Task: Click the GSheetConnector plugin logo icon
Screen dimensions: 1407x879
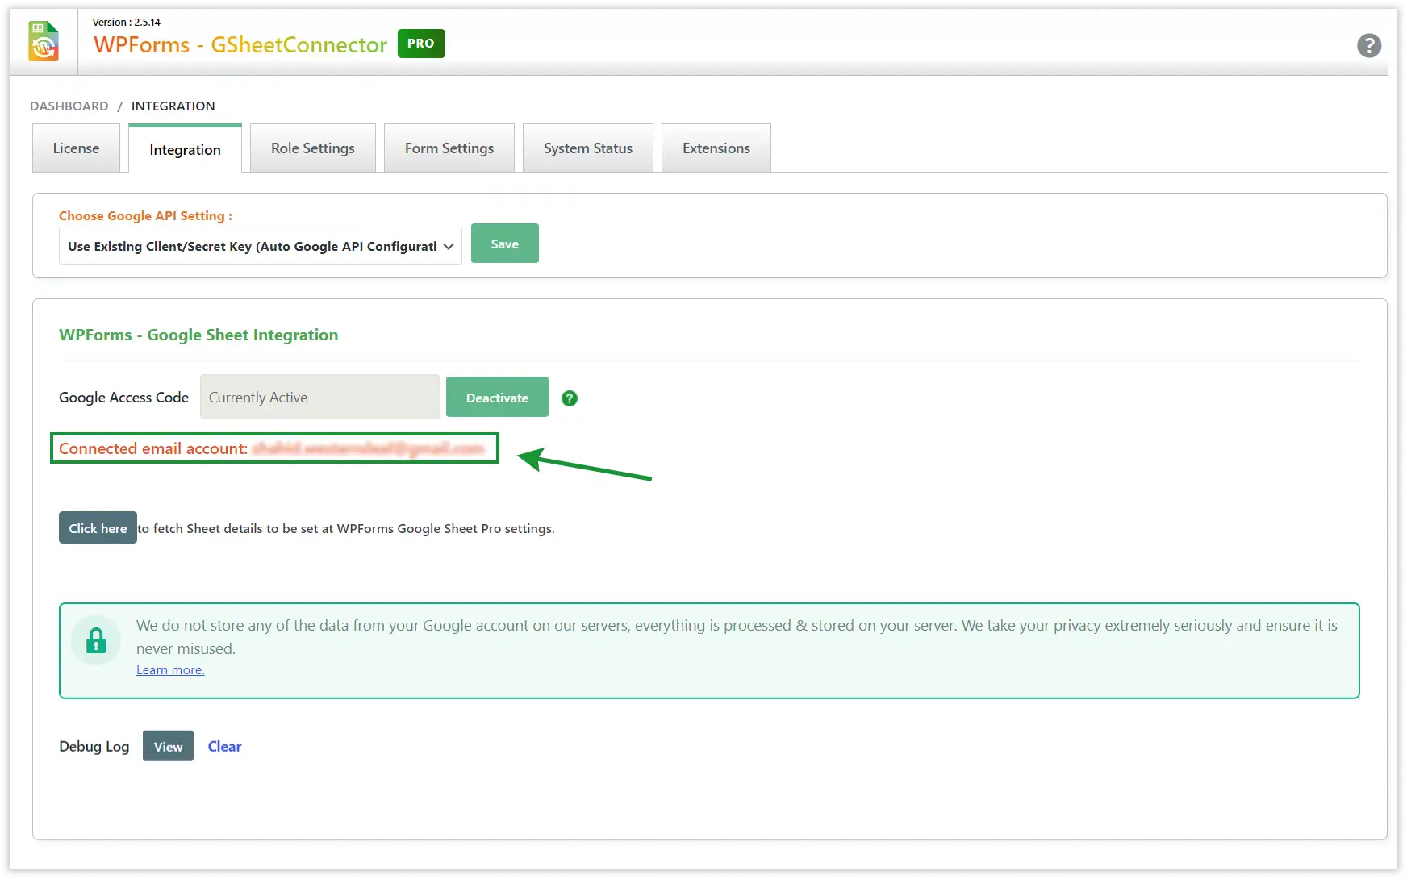Action: click(43, 41)
